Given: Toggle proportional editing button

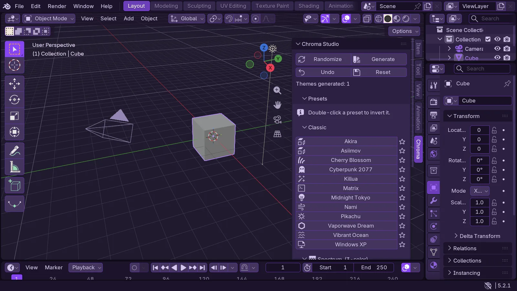Looking at the screenshot, I should point(256,19).
